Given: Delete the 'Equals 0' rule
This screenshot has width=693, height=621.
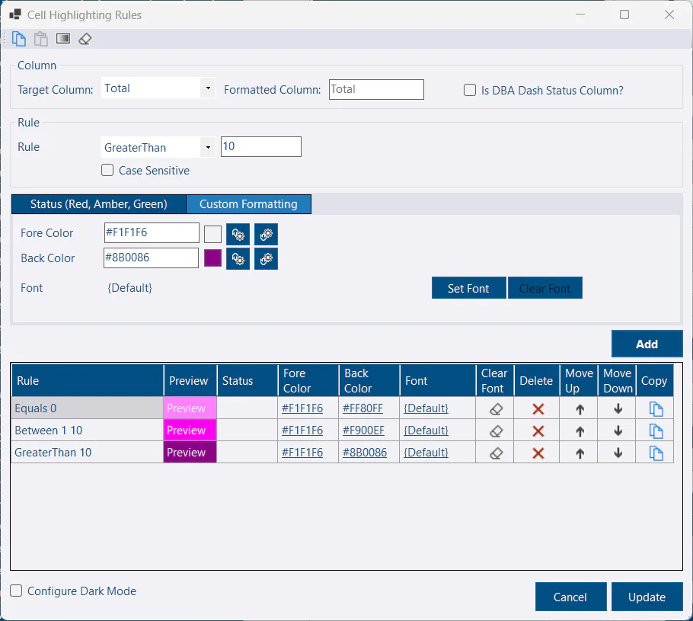Looking at the screenshot, I should click(538, 409).
